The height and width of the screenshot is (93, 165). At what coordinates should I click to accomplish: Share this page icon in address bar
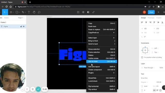(x=150, y=7)
